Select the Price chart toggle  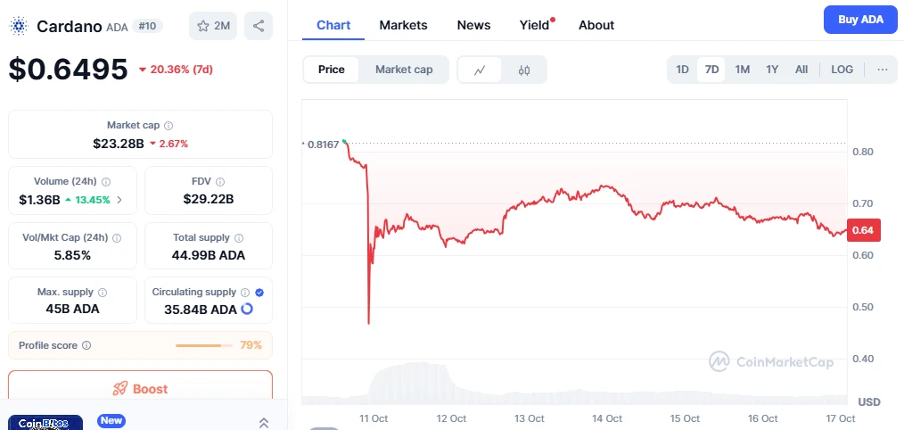point(332,70)
